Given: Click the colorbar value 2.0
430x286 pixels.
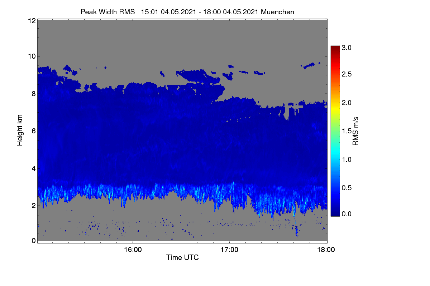Looking at the screenshot, I should (x=346, y=103).
